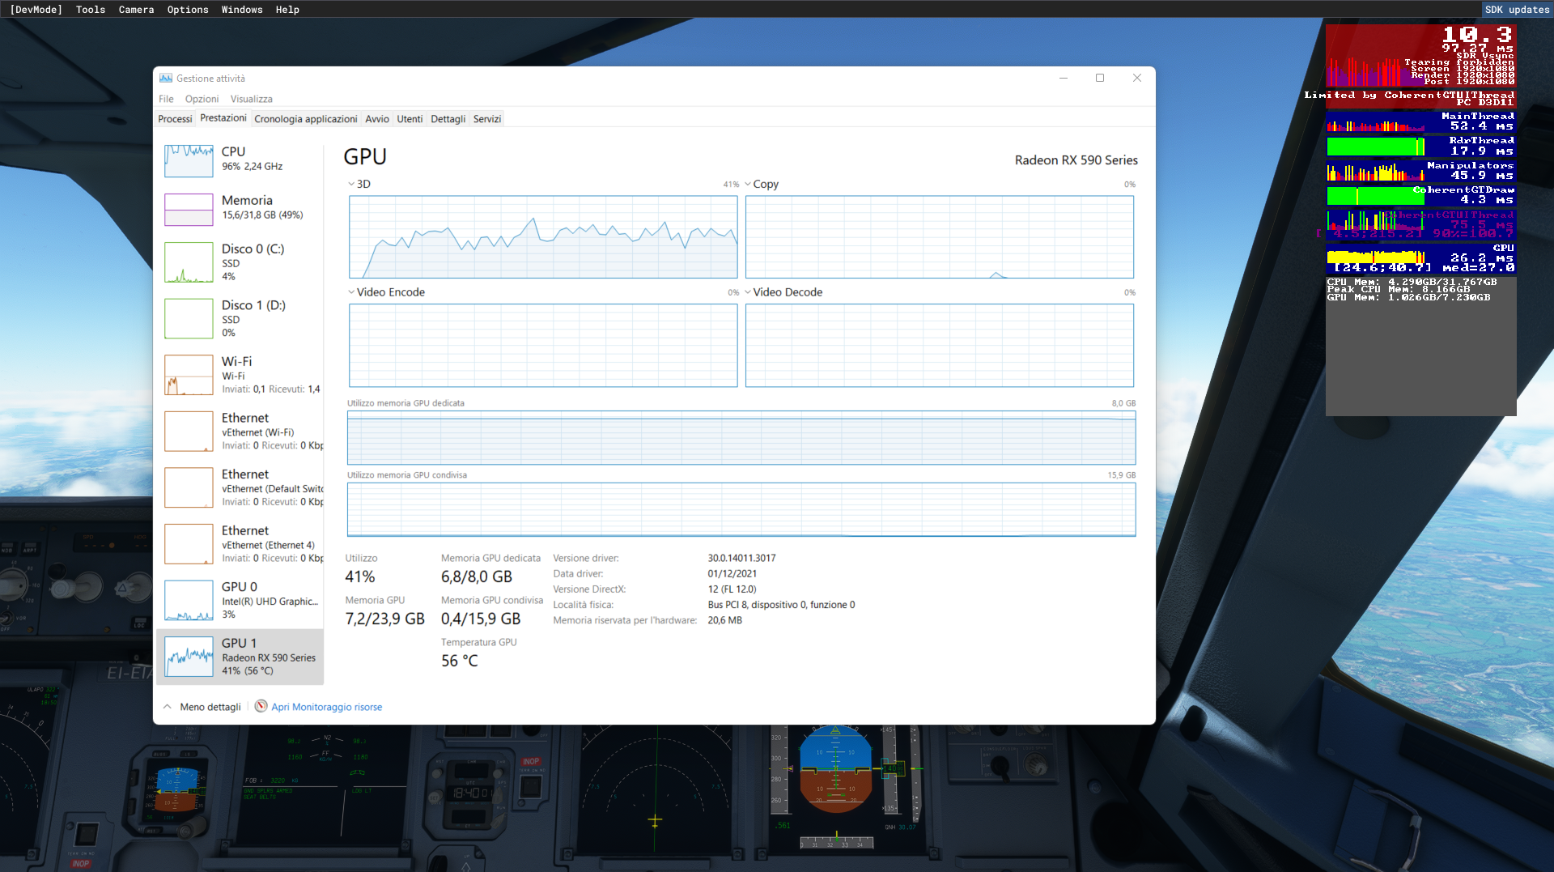Collapse the Copy engine section
Image resolution: width=1554 pixels, height=872 pixels.
coord(749,184)
